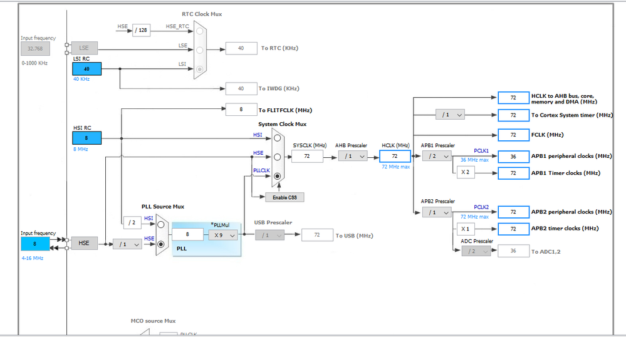Open the PLLMul X9 dropdown
This screenshot has height=337, width=626.
[223, 234]
